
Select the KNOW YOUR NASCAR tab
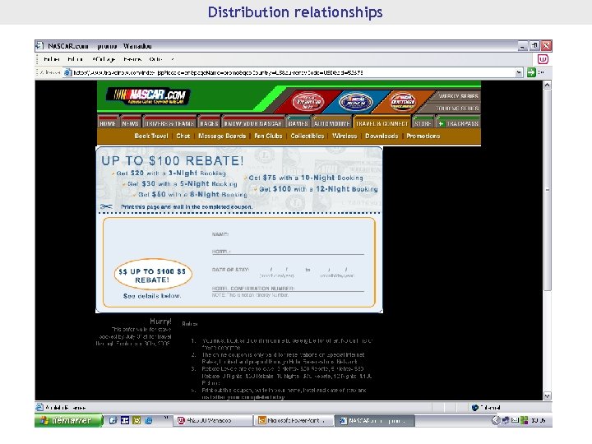(253, 123)
